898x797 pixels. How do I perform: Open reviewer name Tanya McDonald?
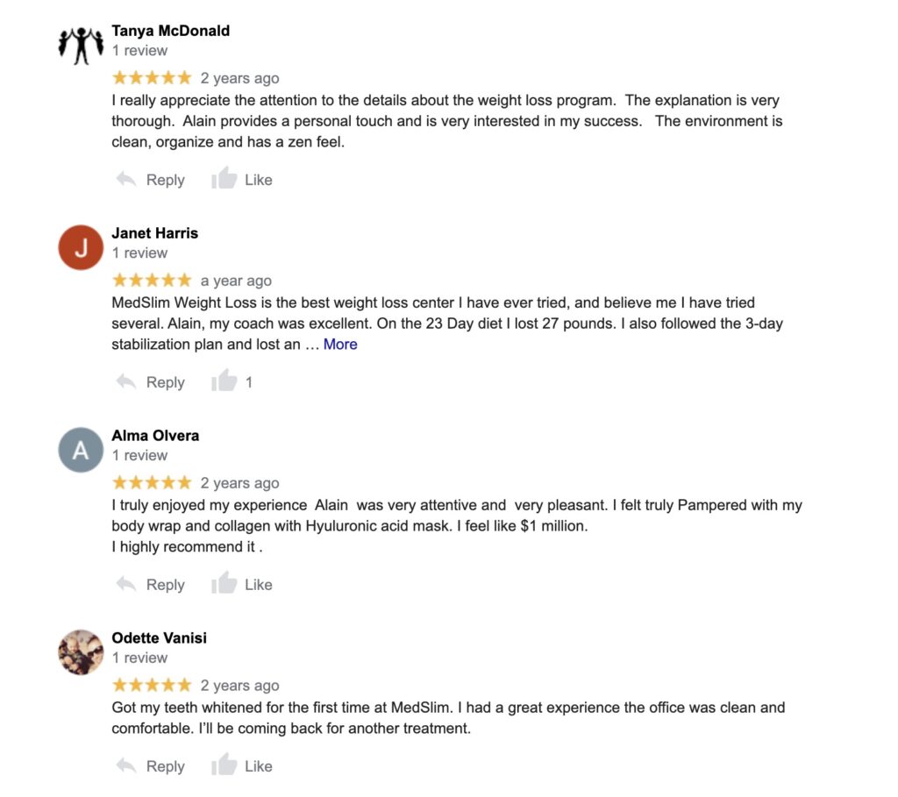pyautogui.click(x=171, y=31)
